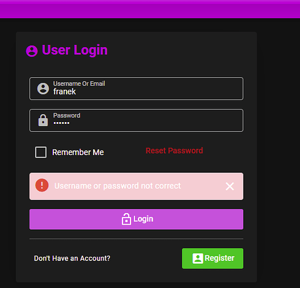
Task: Click the open-lock icon on Login button
Action: 126,219
